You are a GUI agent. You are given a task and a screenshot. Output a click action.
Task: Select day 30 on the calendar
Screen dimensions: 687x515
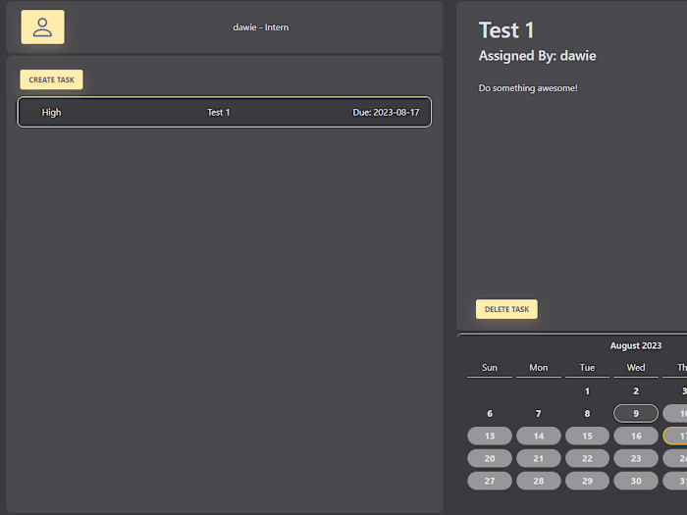point(636,481)
